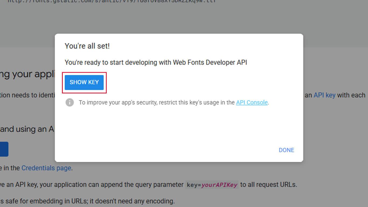
Task: Click the "You're all set!" dialog title
Action: point(87,46)
